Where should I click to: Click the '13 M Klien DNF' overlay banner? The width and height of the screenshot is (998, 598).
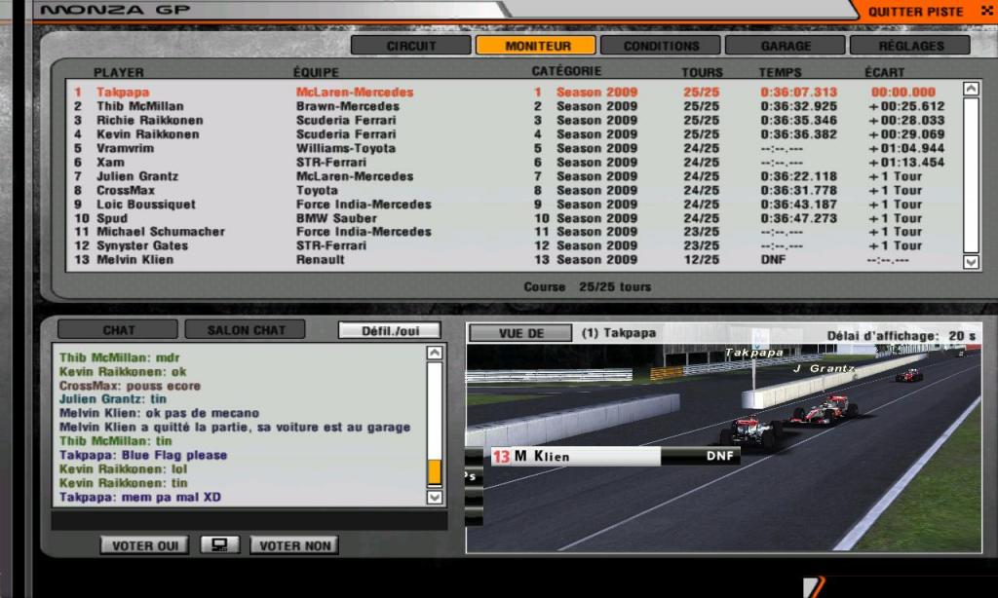616,456
